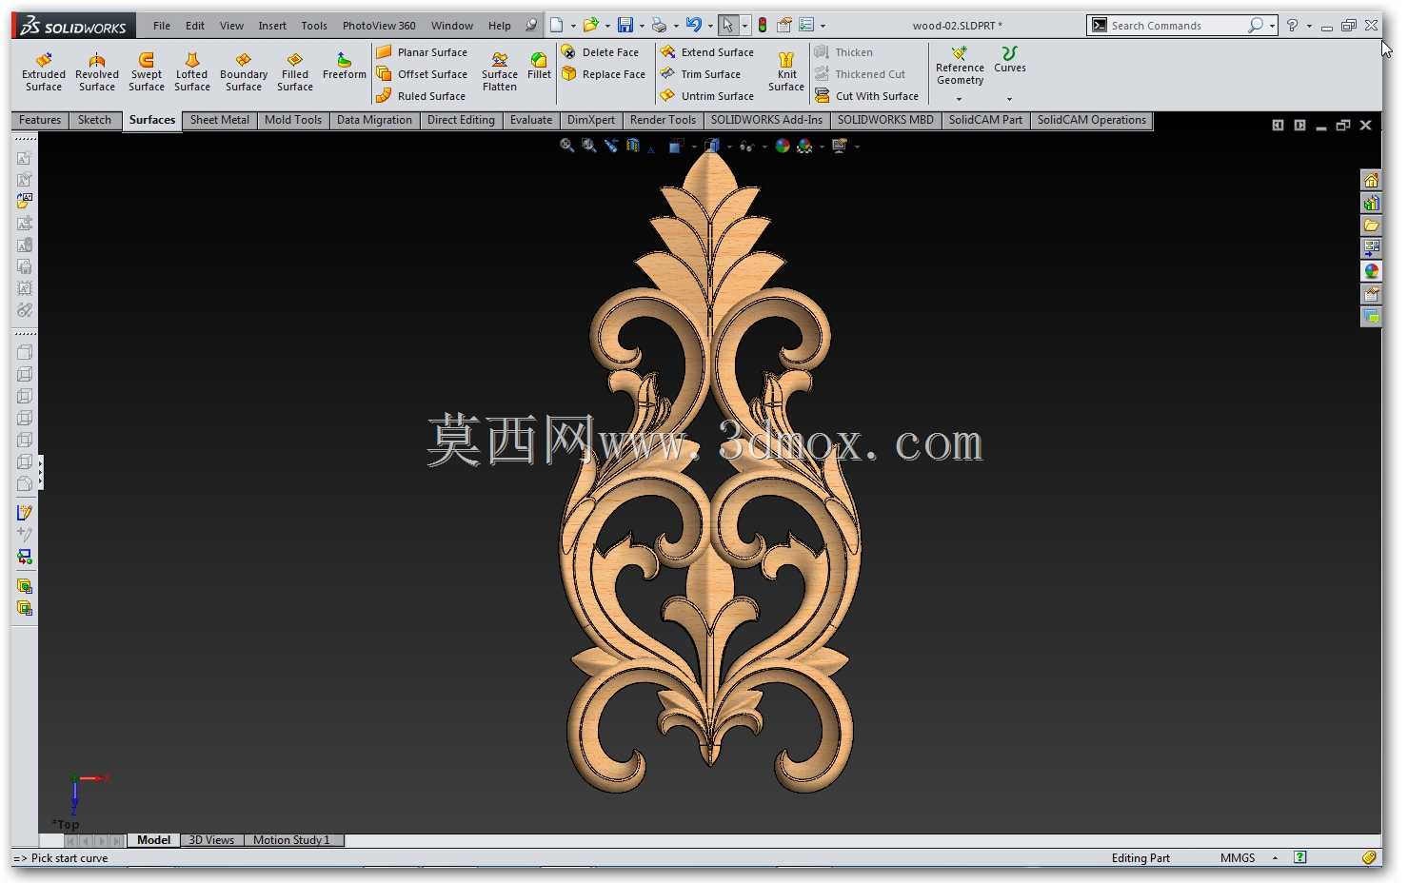
Task: Activate the Trim Surface tool
Action: tap(700, 74)
